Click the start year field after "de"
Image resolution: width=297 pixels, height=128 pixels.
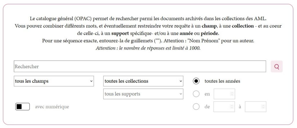222,107
